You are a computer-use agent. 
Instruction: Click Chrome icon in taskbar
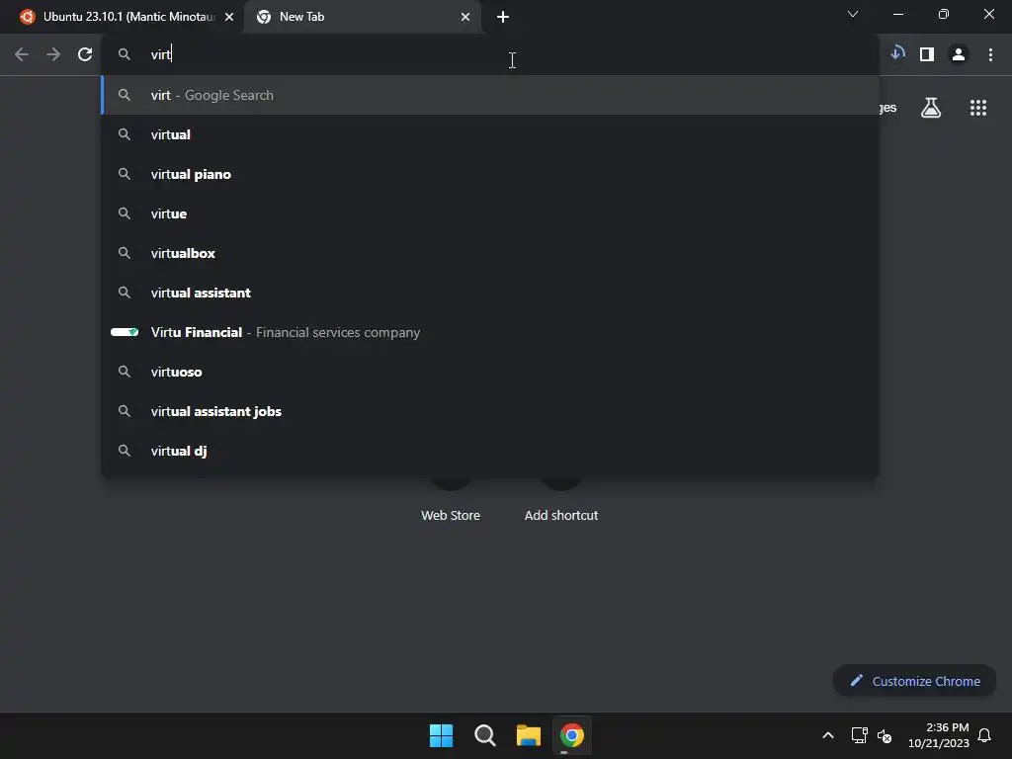(x=572, y=735)
